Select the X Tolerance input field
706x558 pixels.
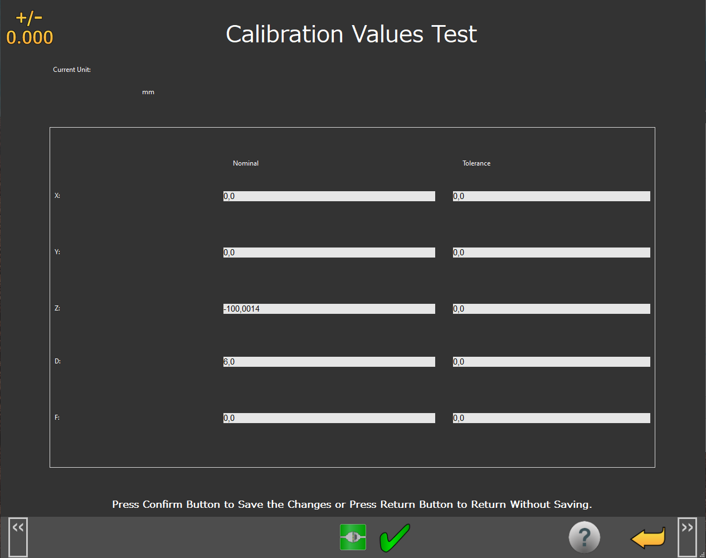(551, 196)
